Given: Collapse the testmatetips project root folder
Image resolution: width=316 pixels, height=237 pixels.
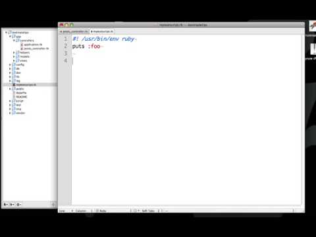Looking at the screenshot, I should [6, 32].
